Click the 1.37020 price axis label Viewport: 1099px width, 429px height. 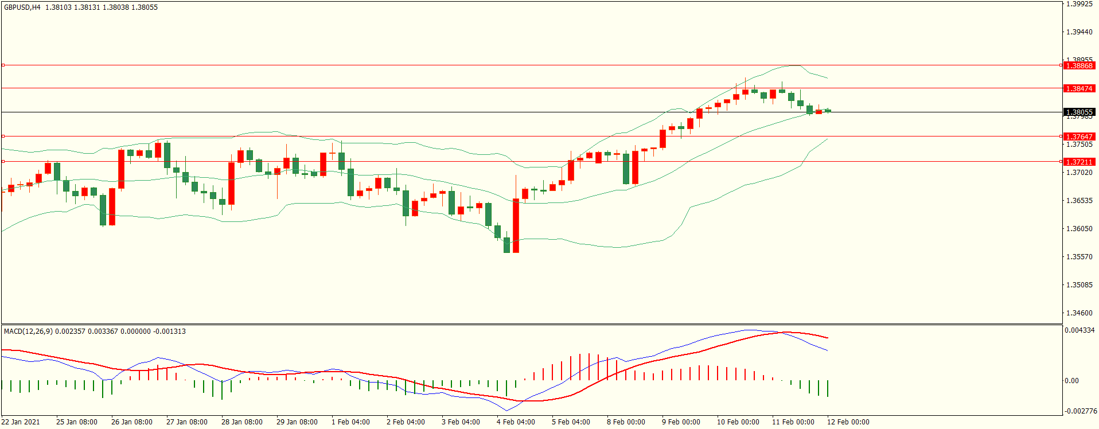(x=1079, y=173)
